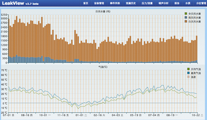This screenshot has height=120, width=207.
Task: Select the 压力/流量 navigation item
Action: tap(147, 3)
